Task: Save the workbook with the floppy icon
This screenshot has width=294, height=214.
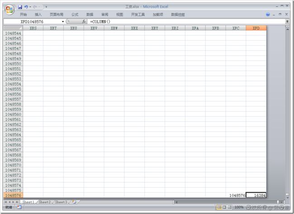Action: (x=20, y=7)
